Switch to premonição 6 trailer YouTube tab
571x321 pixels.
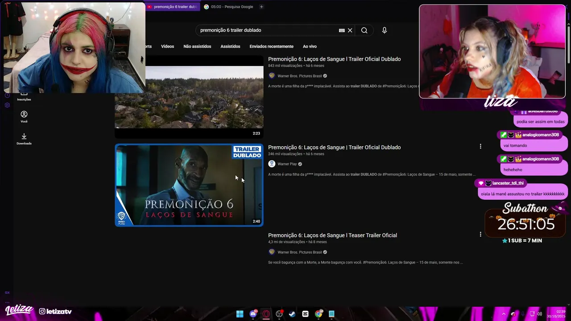tap(172, 7)
